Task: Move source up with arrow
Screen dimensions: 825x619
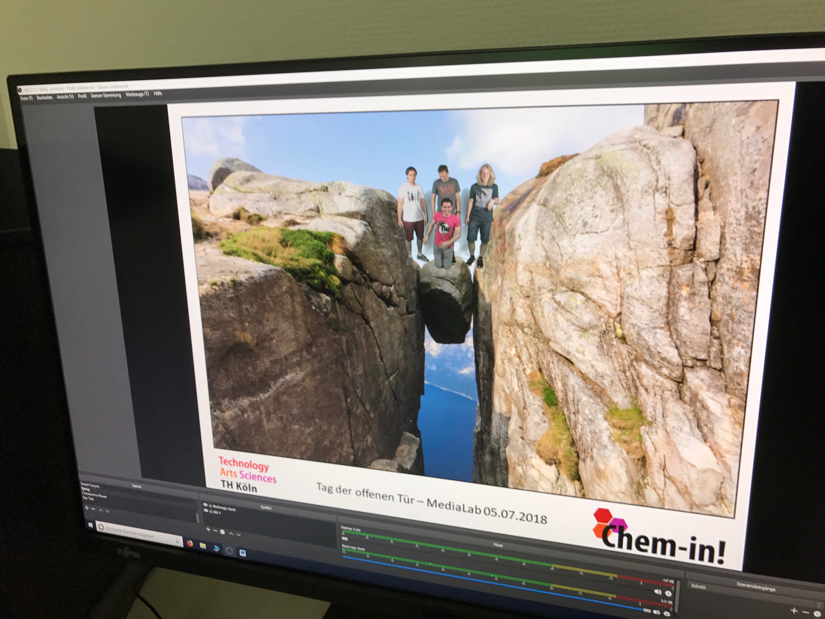Action: pyautogui.click(x=231, y=534)
